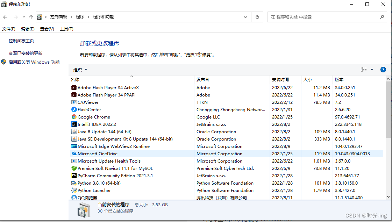Screen dimensions: 392x222
Task: Go up one level with up arrow
Action: tap(31, 17)
